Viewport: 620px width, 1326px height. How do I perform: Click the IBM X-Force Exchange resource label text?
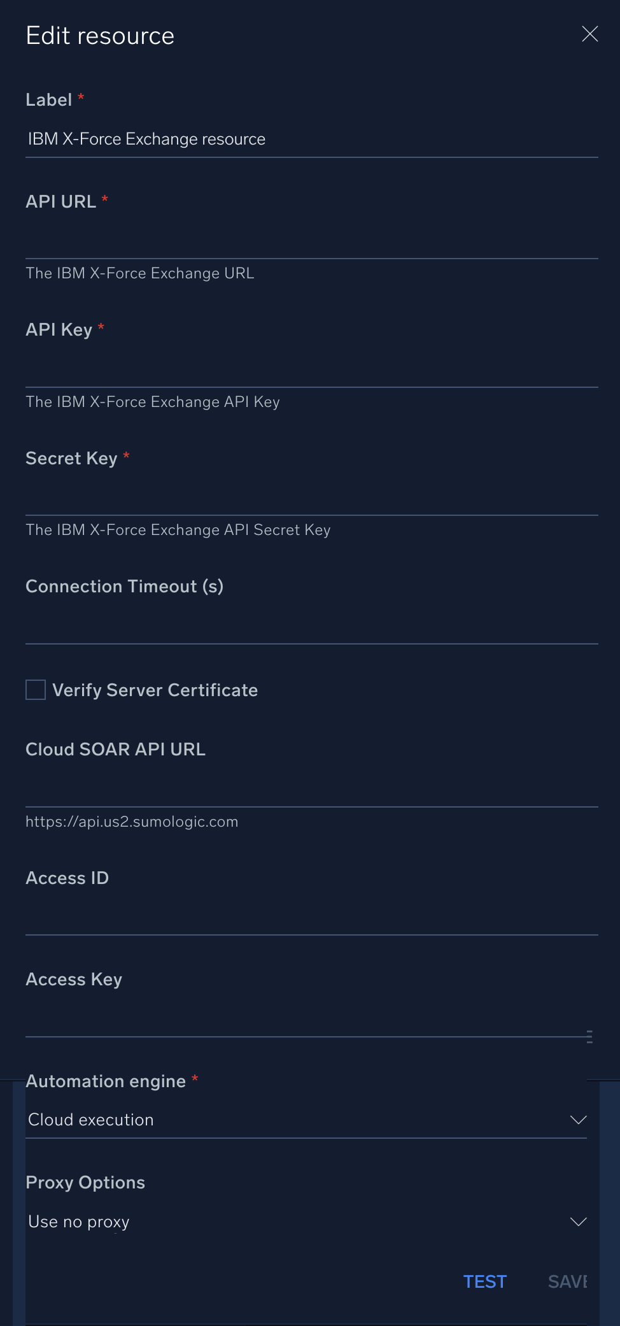pos(146,139)
